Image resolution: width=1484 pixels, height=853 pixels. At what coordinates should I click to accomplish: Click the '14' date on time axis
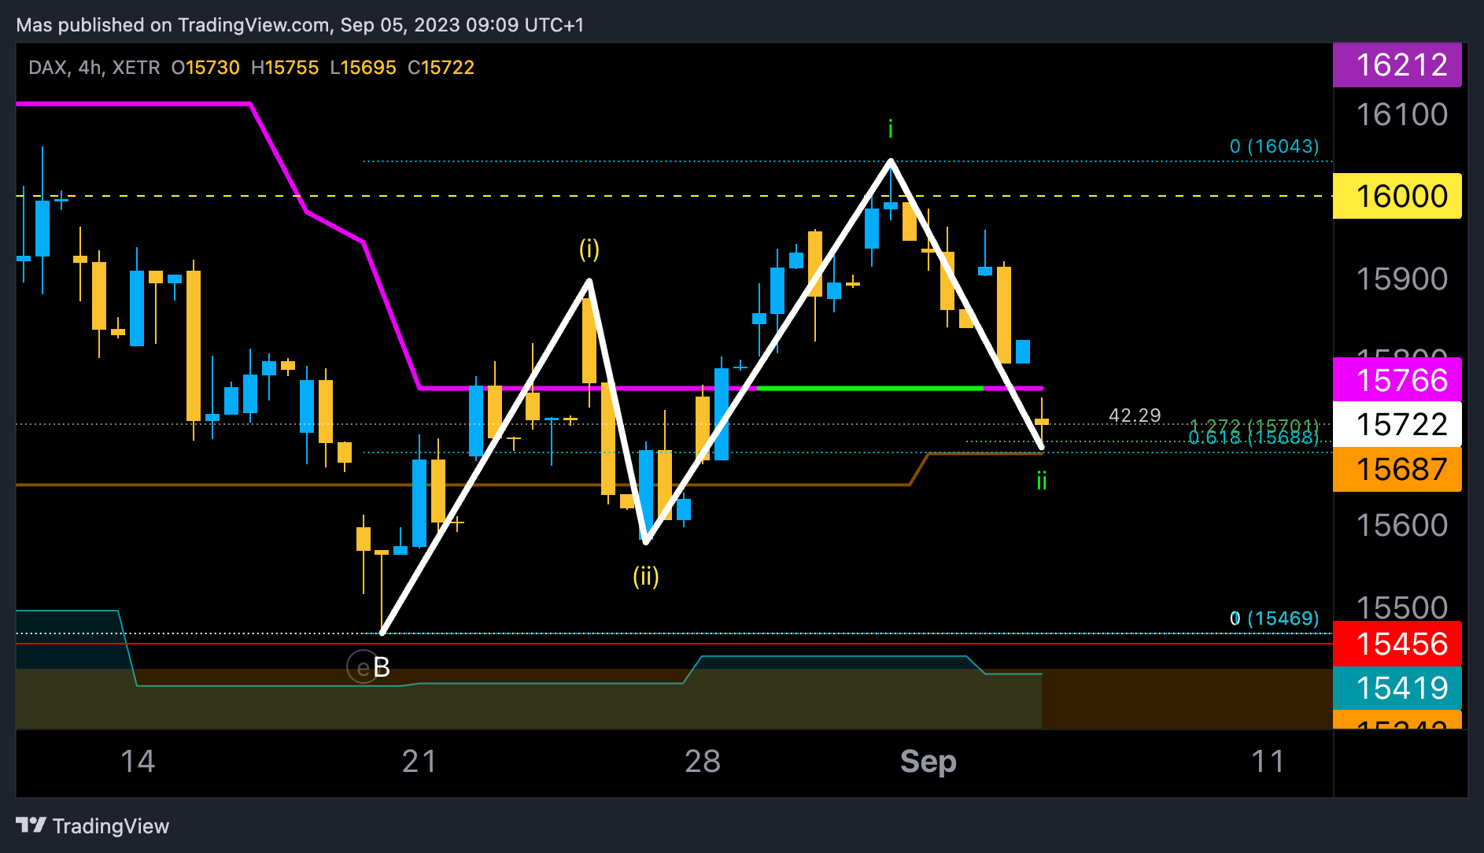click(x=138, y=761)
